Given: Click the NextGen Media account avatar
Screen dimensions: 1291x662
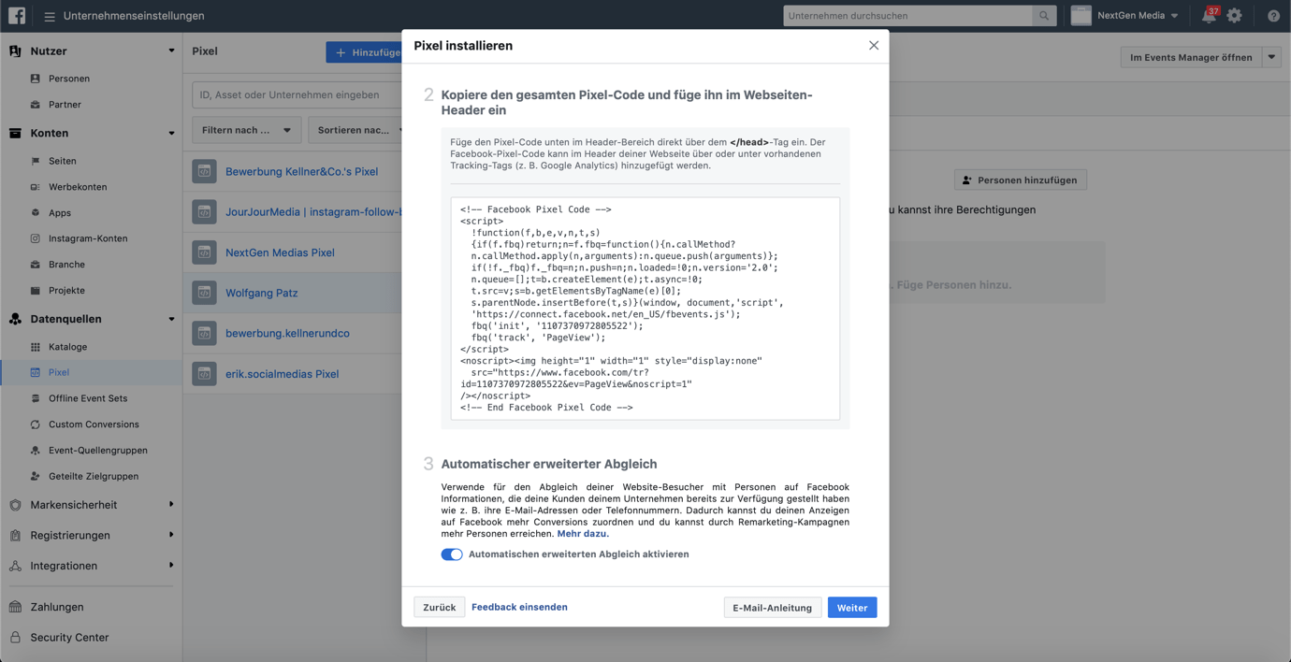Looking at the screenshot, I should (1081, 16).
